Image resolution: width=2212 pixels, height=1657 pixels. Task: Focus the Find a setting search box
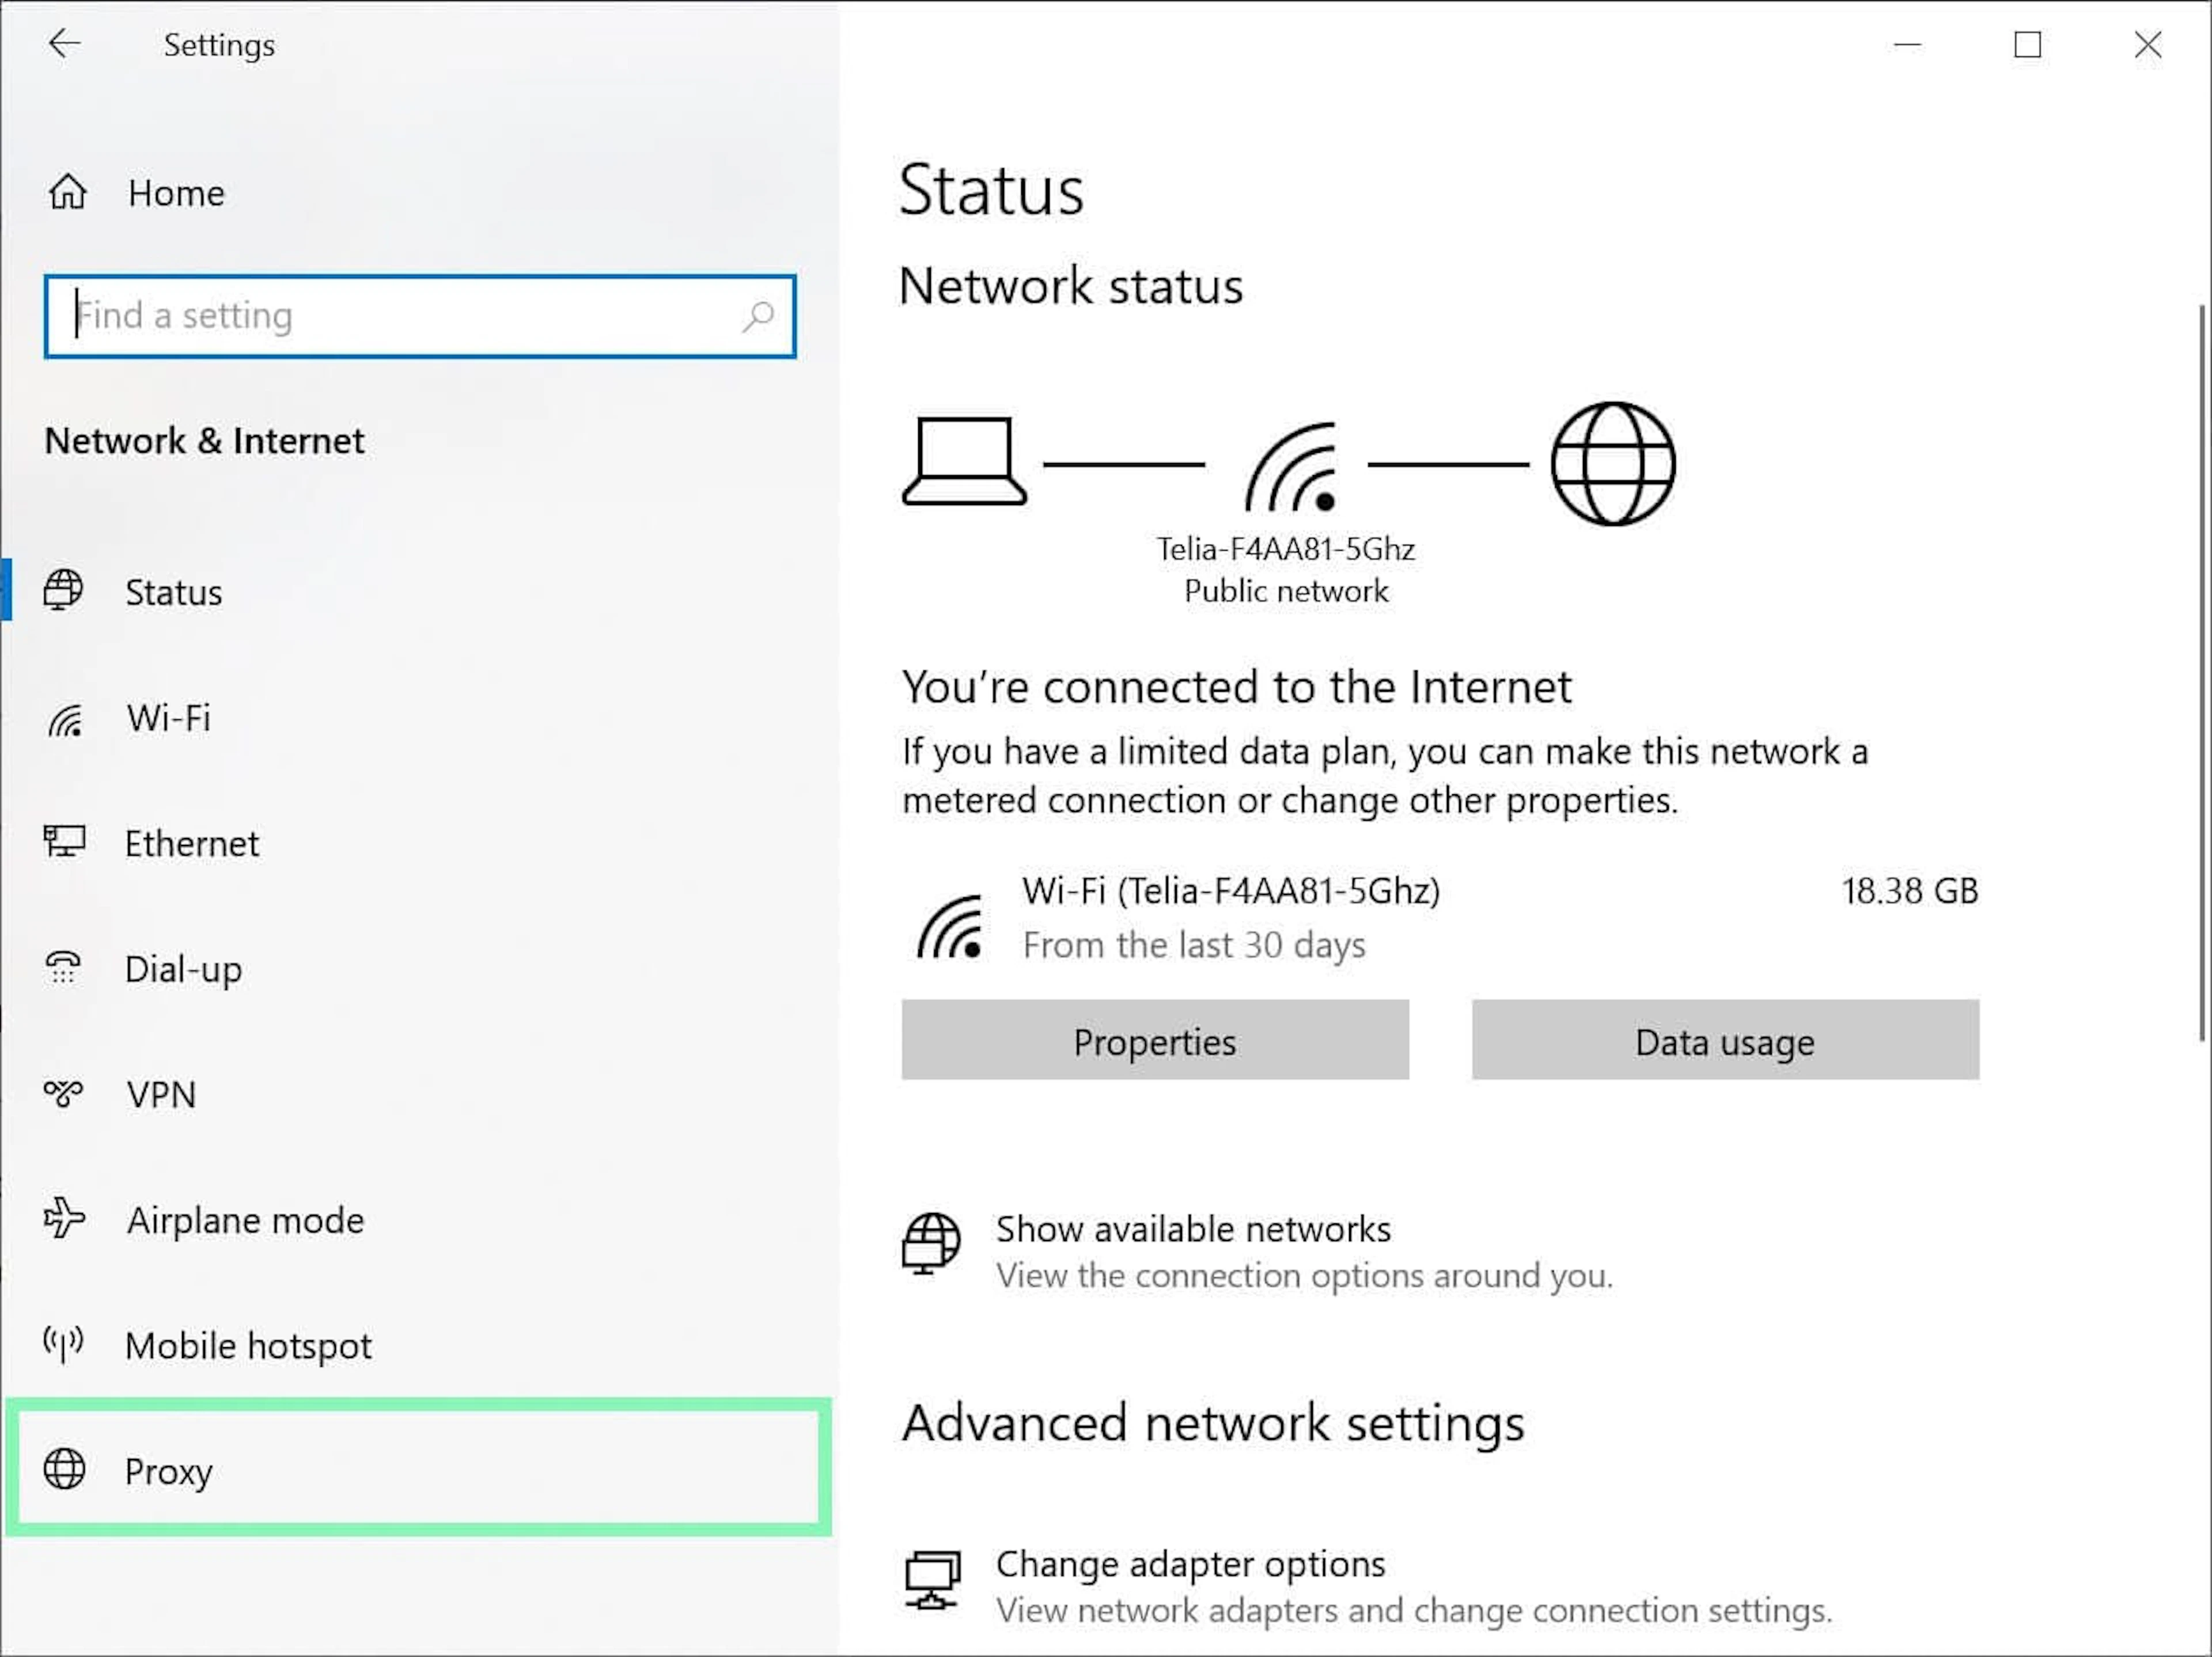pyautogui.click(x=420, y=316)
